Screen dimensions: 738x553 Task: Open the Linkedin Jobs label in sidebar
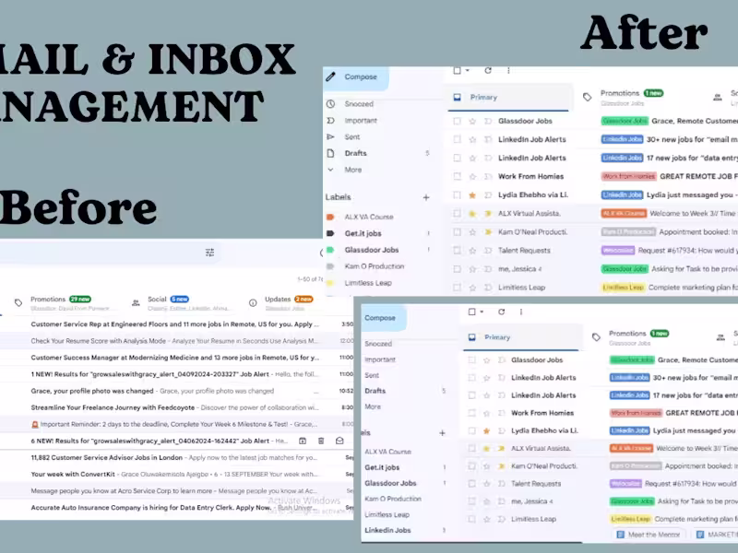(x=387, y=530)
